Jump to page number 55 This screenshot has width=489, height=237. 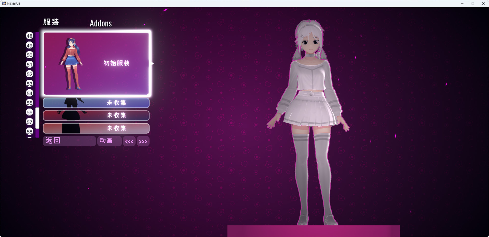point(30,103)
